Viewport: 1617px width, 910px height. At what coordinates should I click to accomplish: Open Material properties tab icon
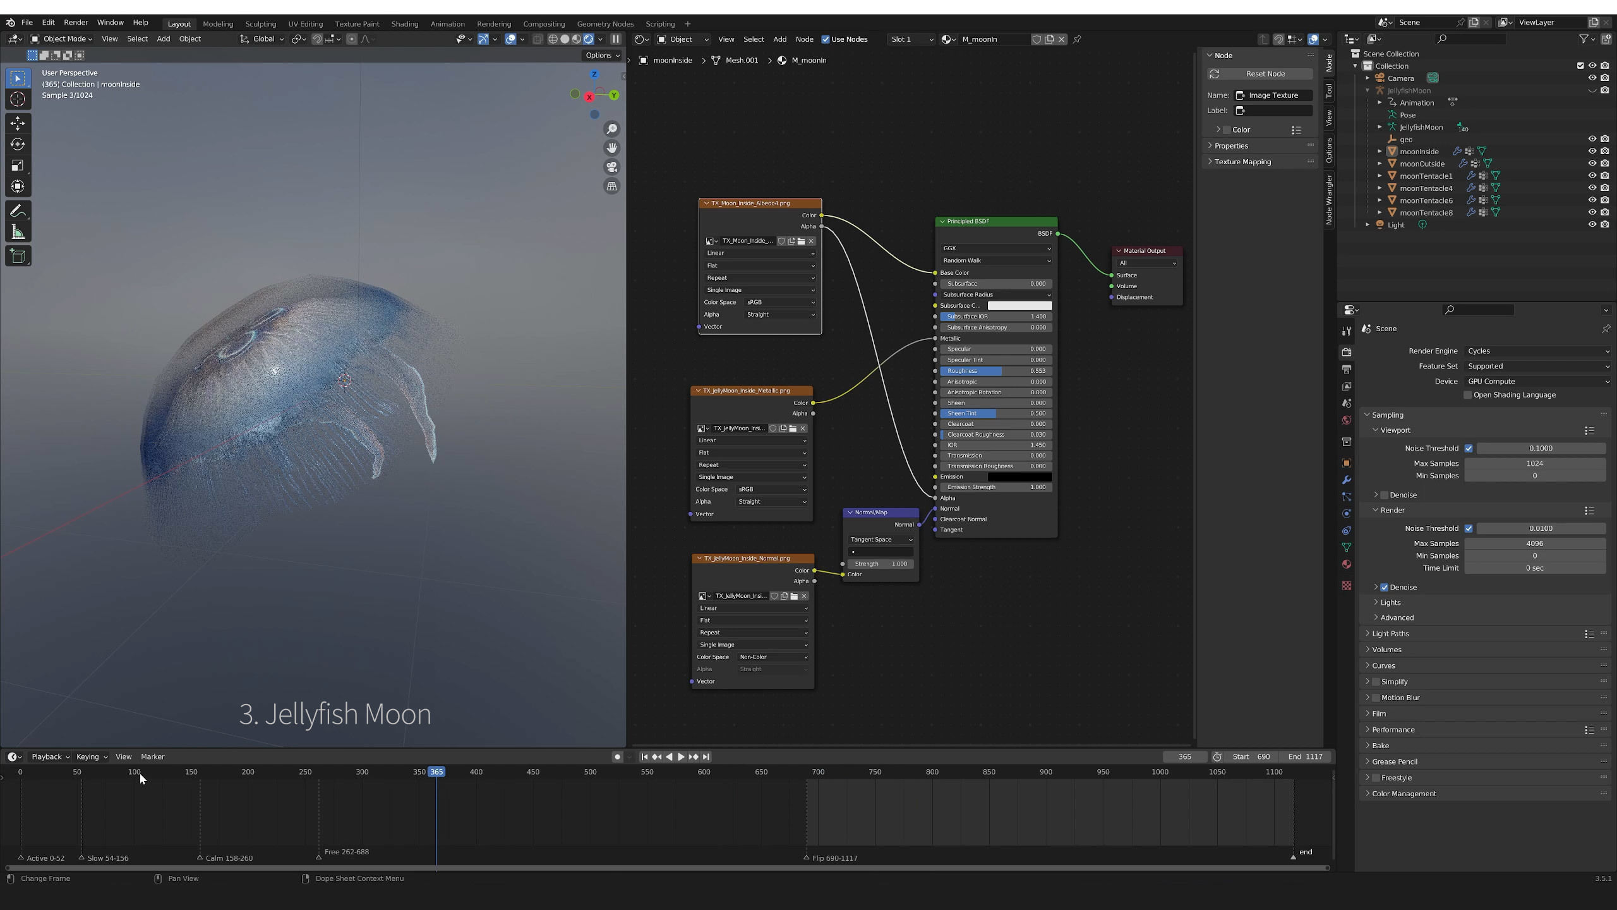point(1347,564)
